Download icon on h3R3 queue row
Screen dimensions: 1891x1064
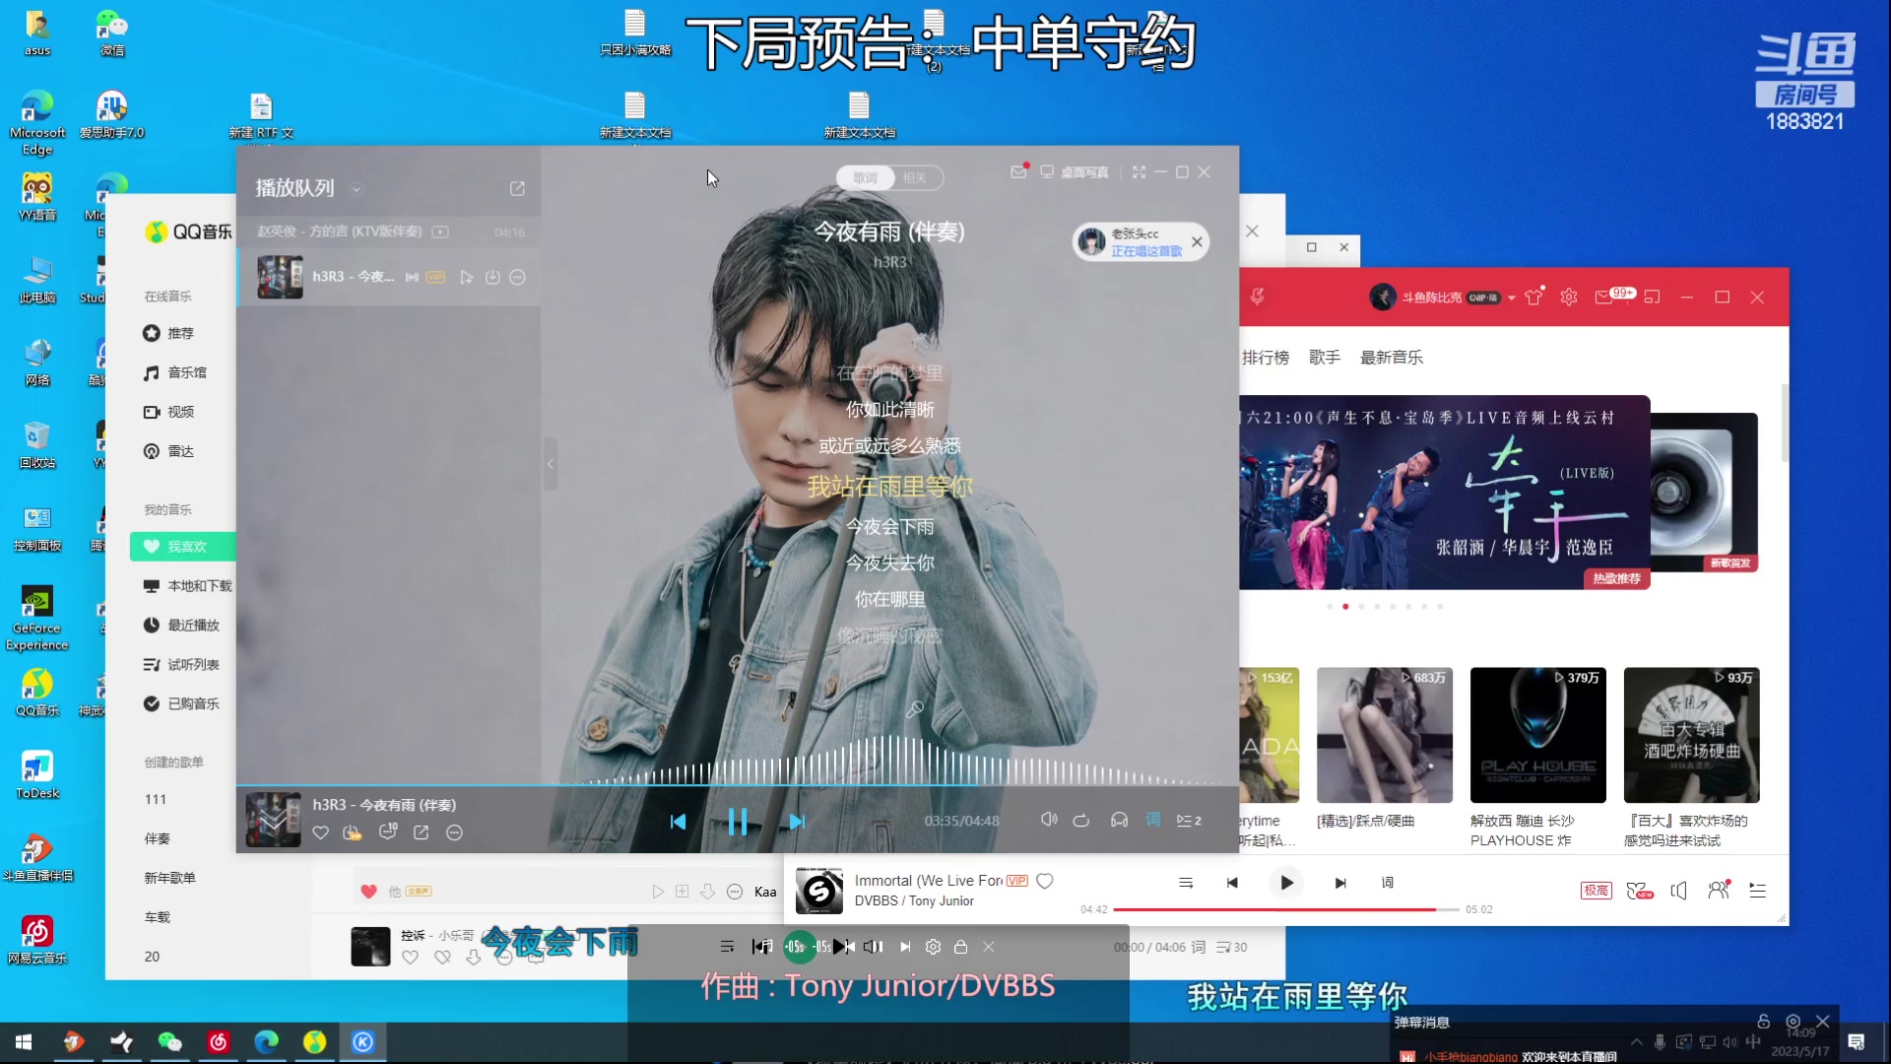492,277
